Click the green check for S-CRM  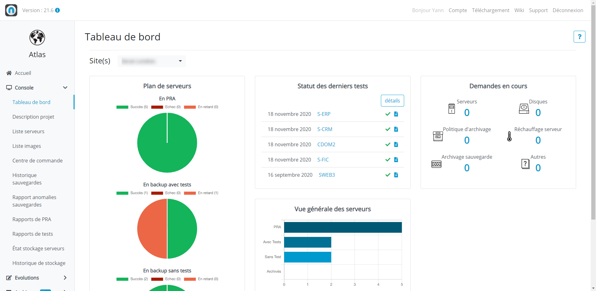tap(388, 129)
